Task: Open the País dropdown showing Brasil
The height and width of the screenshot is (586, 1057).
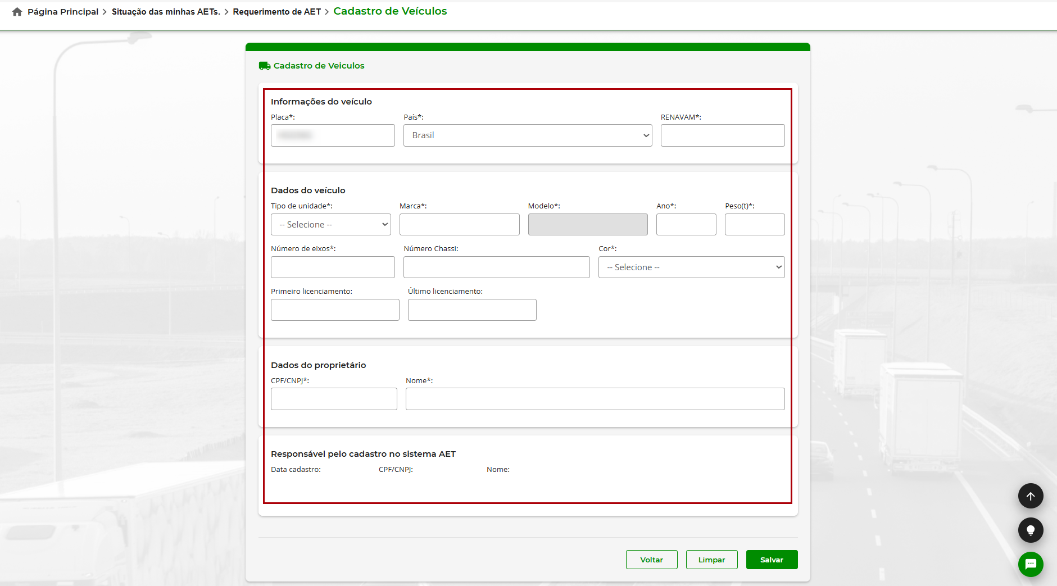Action: [528, 135]
